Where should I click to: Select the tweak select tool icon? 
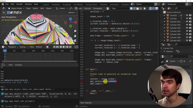click(x=4, y=13)
